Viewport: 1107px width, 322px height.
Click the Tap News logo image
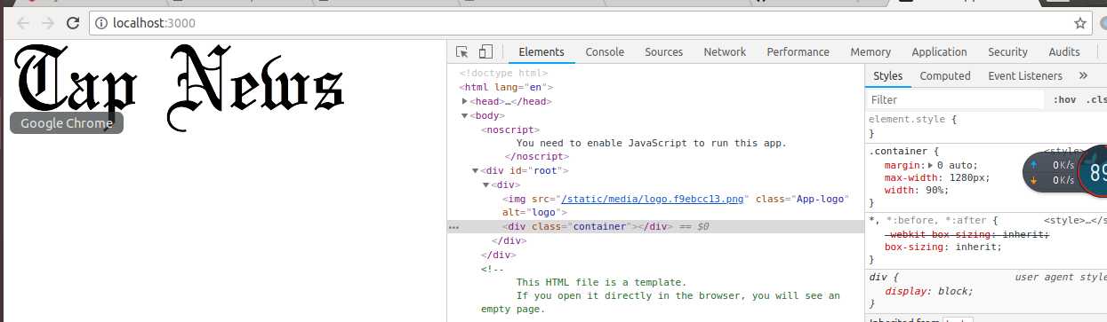pyautogui.click(x=180, y=87)
